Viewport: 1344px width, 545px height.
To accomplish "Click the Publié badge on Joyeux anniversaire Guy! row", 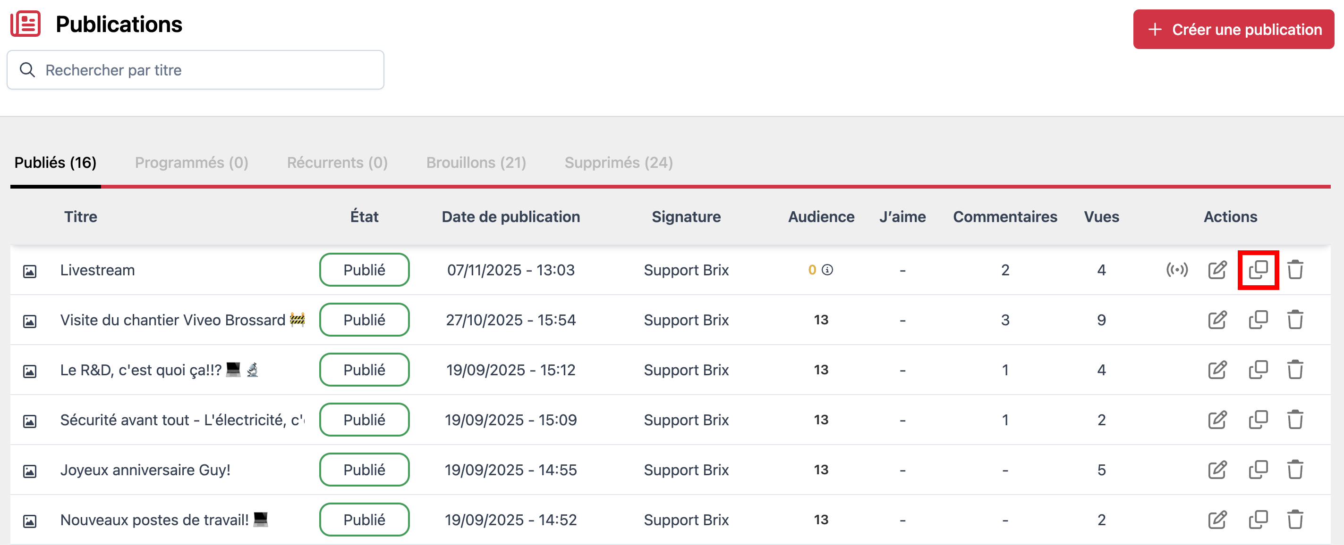I will click(x=364, y=470).
